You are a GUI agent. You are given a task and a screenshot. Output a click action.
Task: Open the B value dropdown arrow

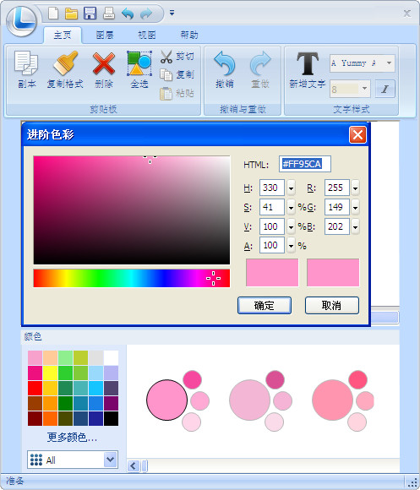pos(355,227)
